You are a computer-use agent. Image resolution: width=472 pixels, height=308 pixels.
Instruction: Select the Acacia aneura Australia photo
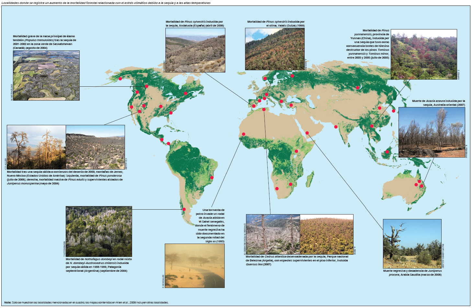pos(432,132)
